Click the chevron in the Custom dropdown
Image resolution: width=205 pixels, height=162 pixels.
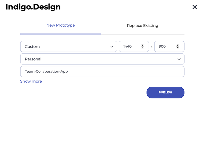point(111,47)
